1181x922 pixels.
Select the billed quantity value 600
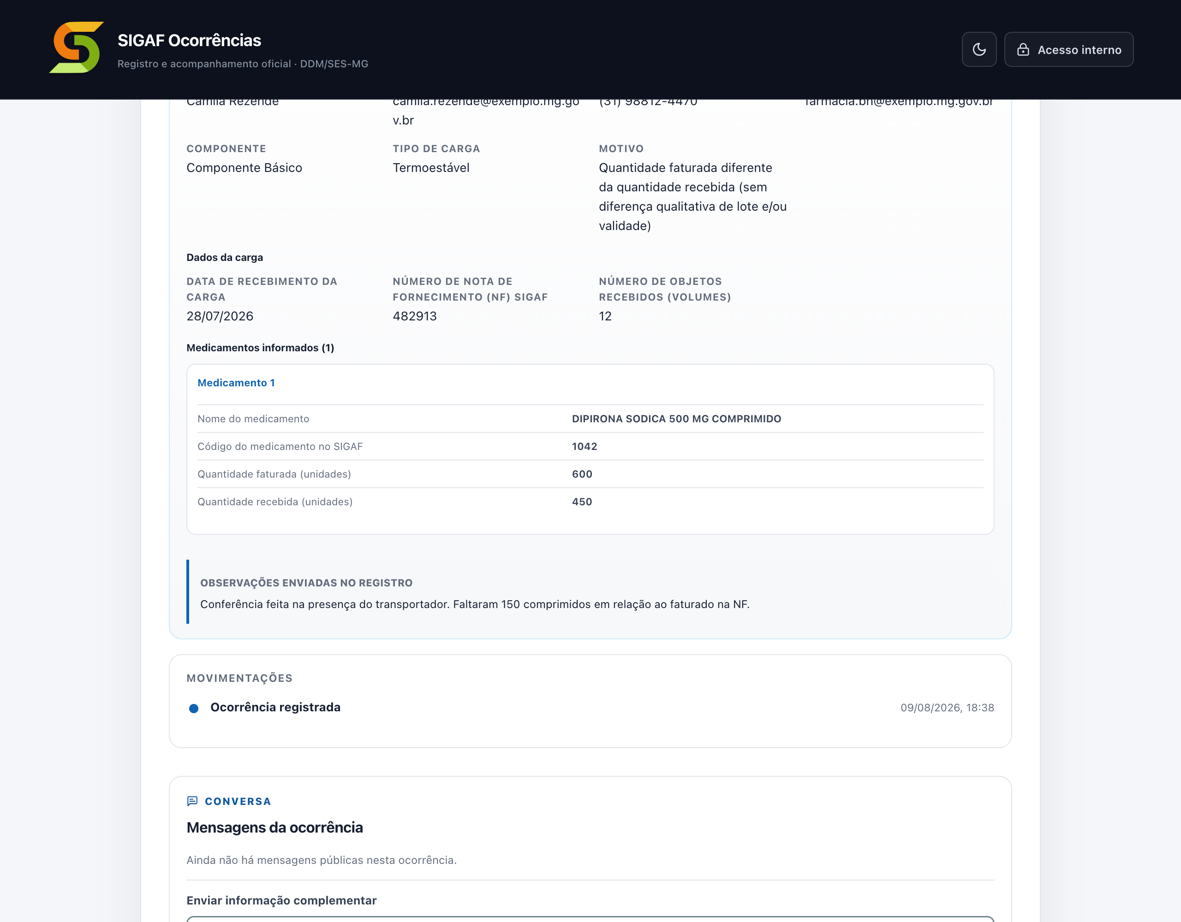point(582,474)
